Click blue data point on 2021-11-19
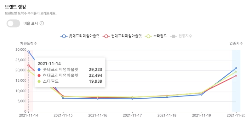 tap(202, 95)
